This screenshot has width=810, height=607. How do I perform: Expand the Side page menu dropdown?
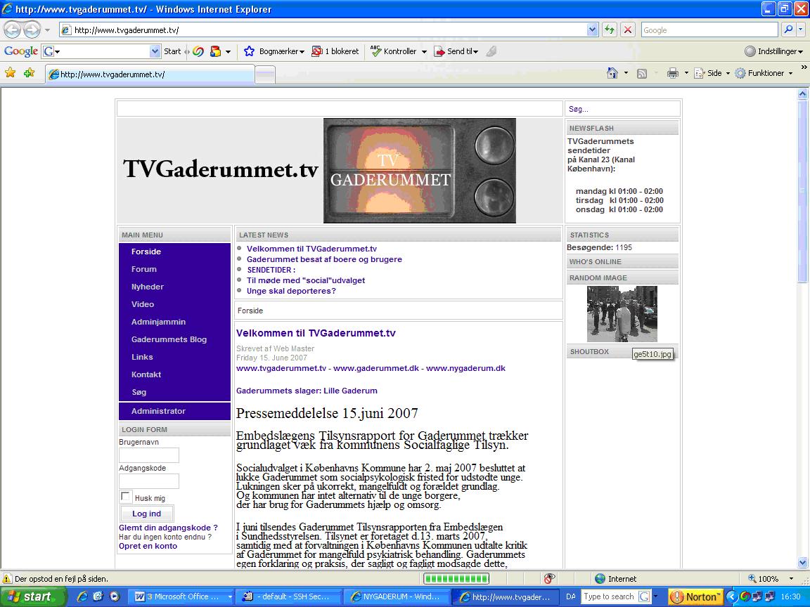[728, 73]
